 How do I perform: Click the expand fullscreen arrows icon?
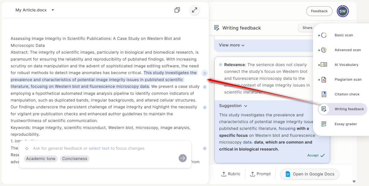(x=194, y=10)
